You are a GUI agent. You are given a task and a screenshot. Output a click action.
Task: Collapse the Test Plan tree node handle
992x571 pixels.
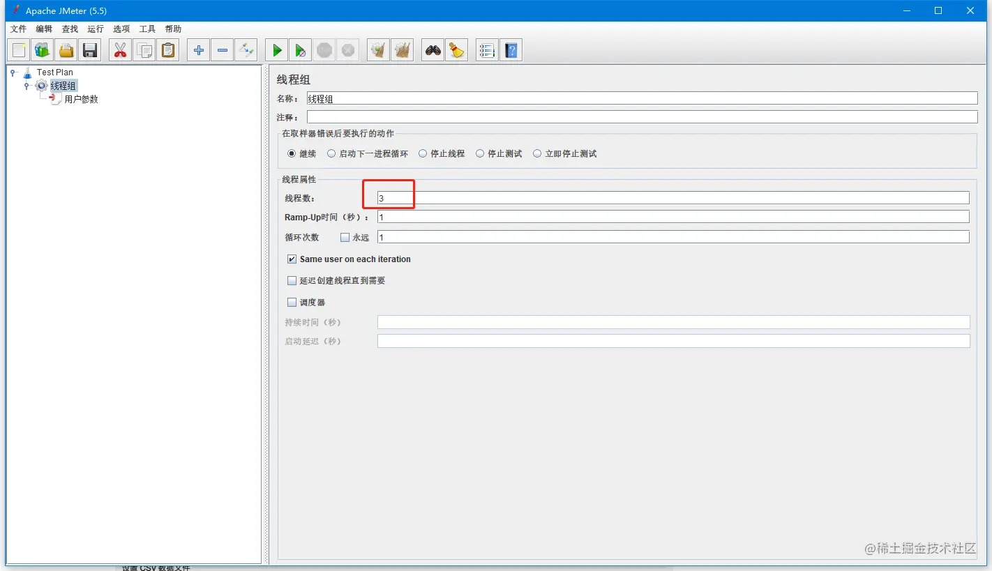tap(13, 72)
